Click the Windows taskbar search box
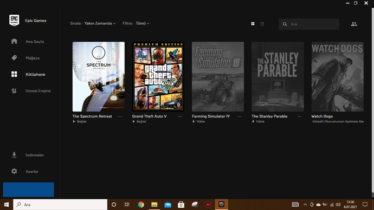The height and width of the screenshot is (210, 374). click(x=60, y=205)
